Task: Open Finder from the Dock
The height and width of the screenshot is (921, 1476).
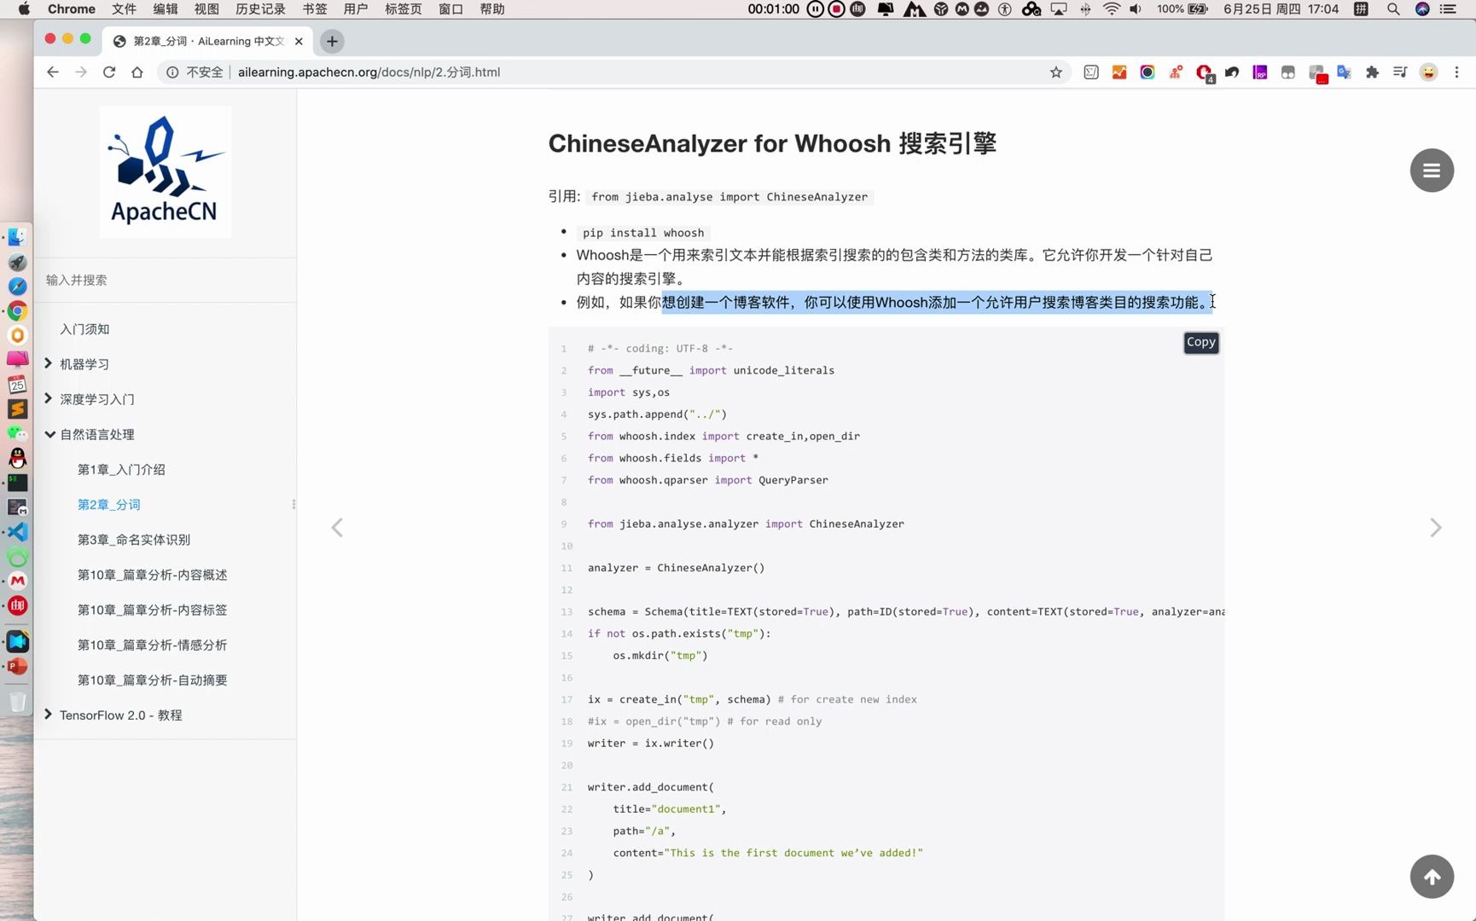Action: click(17, 237)
